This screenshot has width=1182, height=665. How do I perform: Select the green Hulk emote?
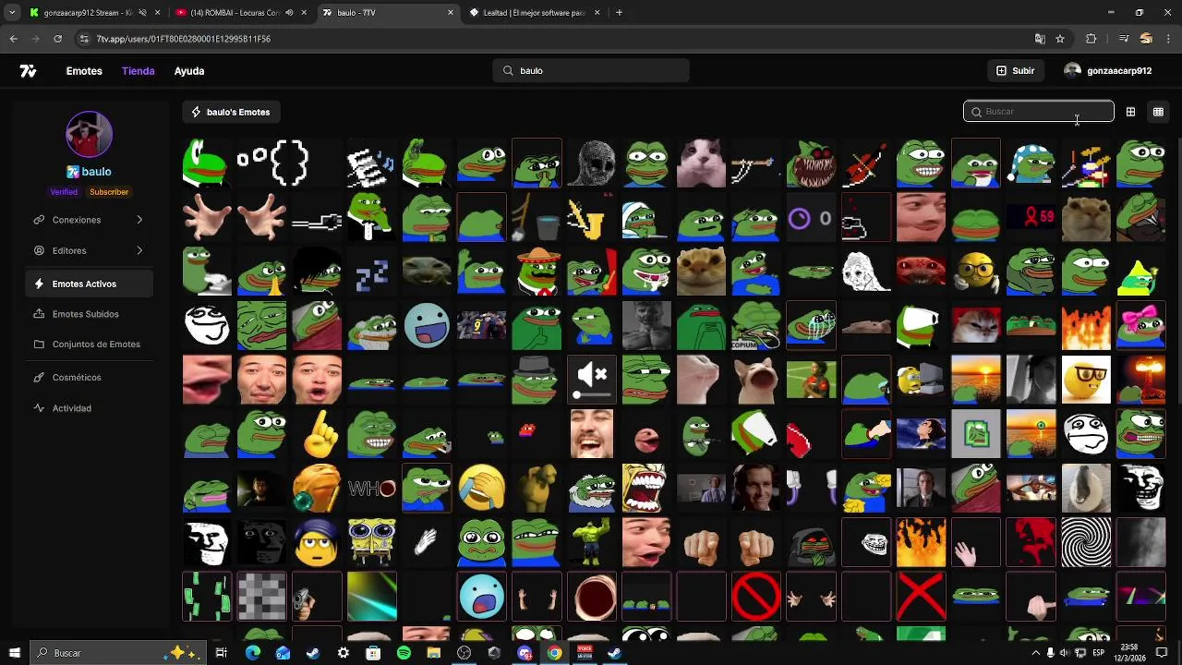pyautogui.click(x=592, y=543)
